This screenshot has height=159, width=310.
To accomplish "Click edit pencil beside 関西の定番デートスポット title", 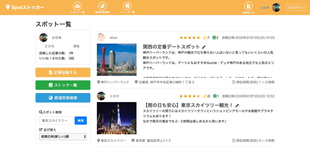I will click(x=204, y=47).
